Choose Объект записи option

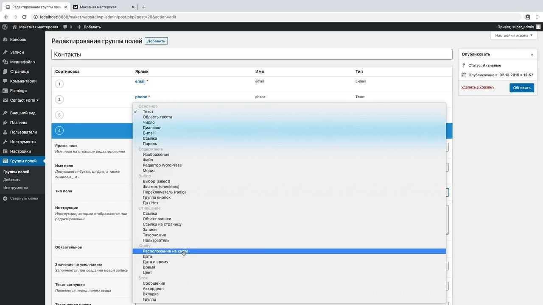pos(289,219)
